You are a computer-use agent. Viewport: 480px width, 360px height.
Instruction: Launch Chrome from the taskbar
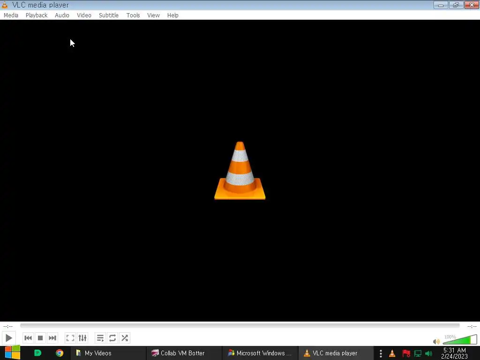60,353
